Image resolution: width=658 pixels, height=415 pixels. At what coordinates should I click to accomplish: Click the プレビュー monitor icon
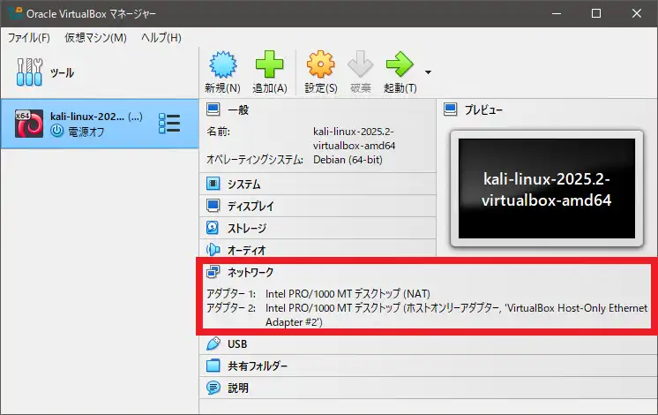click(450, 109)
